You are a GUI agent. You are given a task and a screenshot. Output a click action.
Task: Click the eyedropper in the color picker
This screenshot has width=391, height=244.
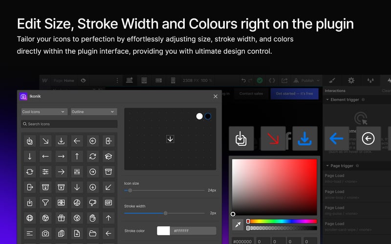(x=238, y=224)
